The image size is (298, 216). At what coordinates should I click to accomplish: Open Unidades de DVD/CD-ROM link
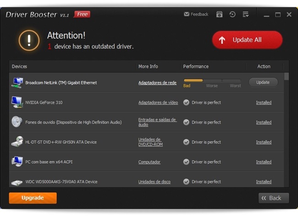(150, 142)
